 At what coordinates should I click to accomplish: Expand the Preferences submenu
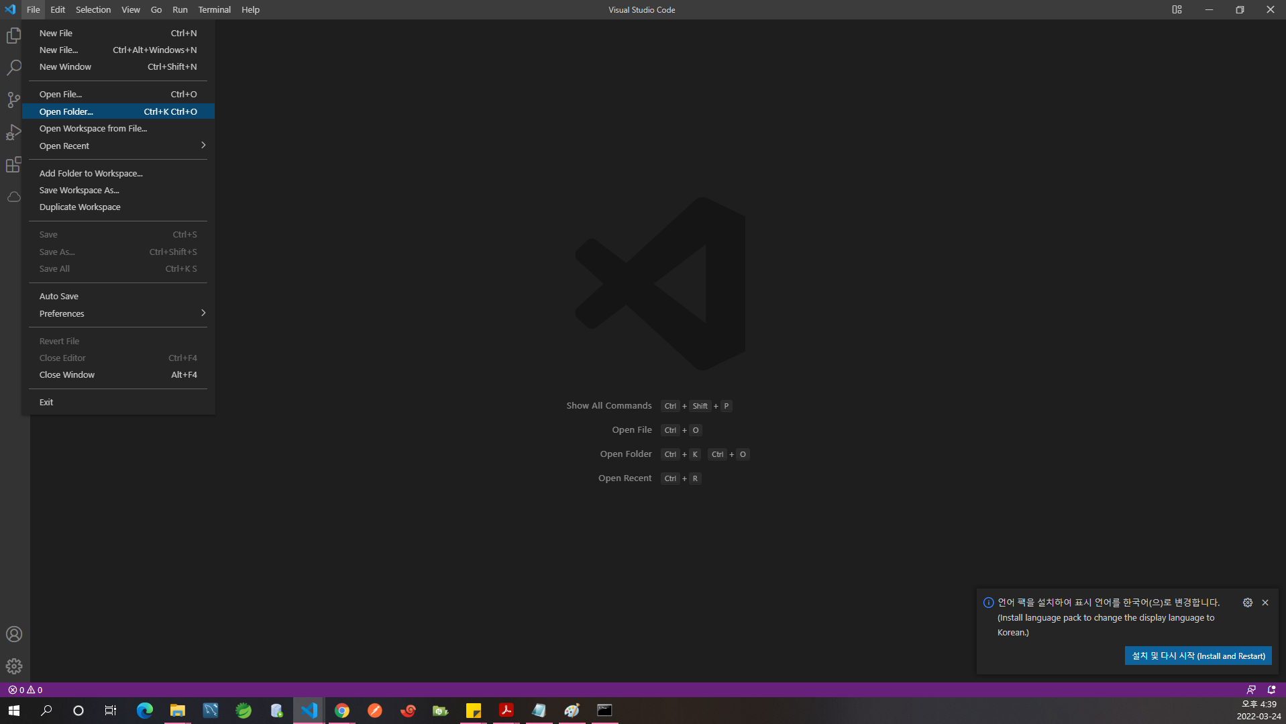click(119, 313)
